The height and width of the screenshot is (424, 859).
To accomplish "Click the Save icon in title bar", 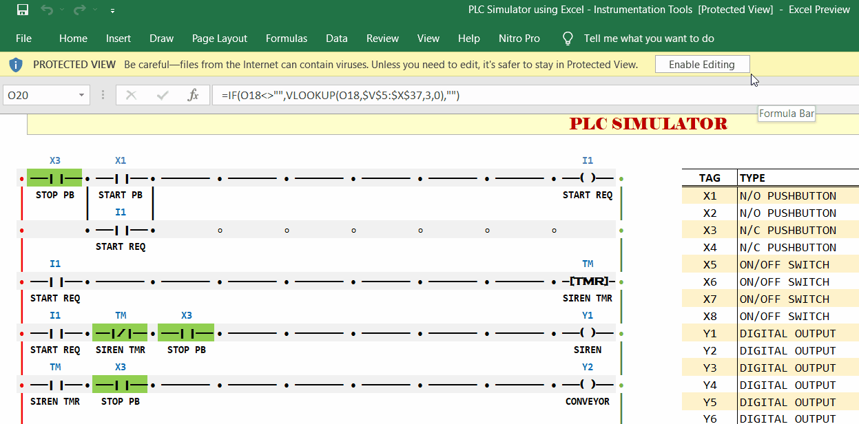I will (x=22, y=10).
